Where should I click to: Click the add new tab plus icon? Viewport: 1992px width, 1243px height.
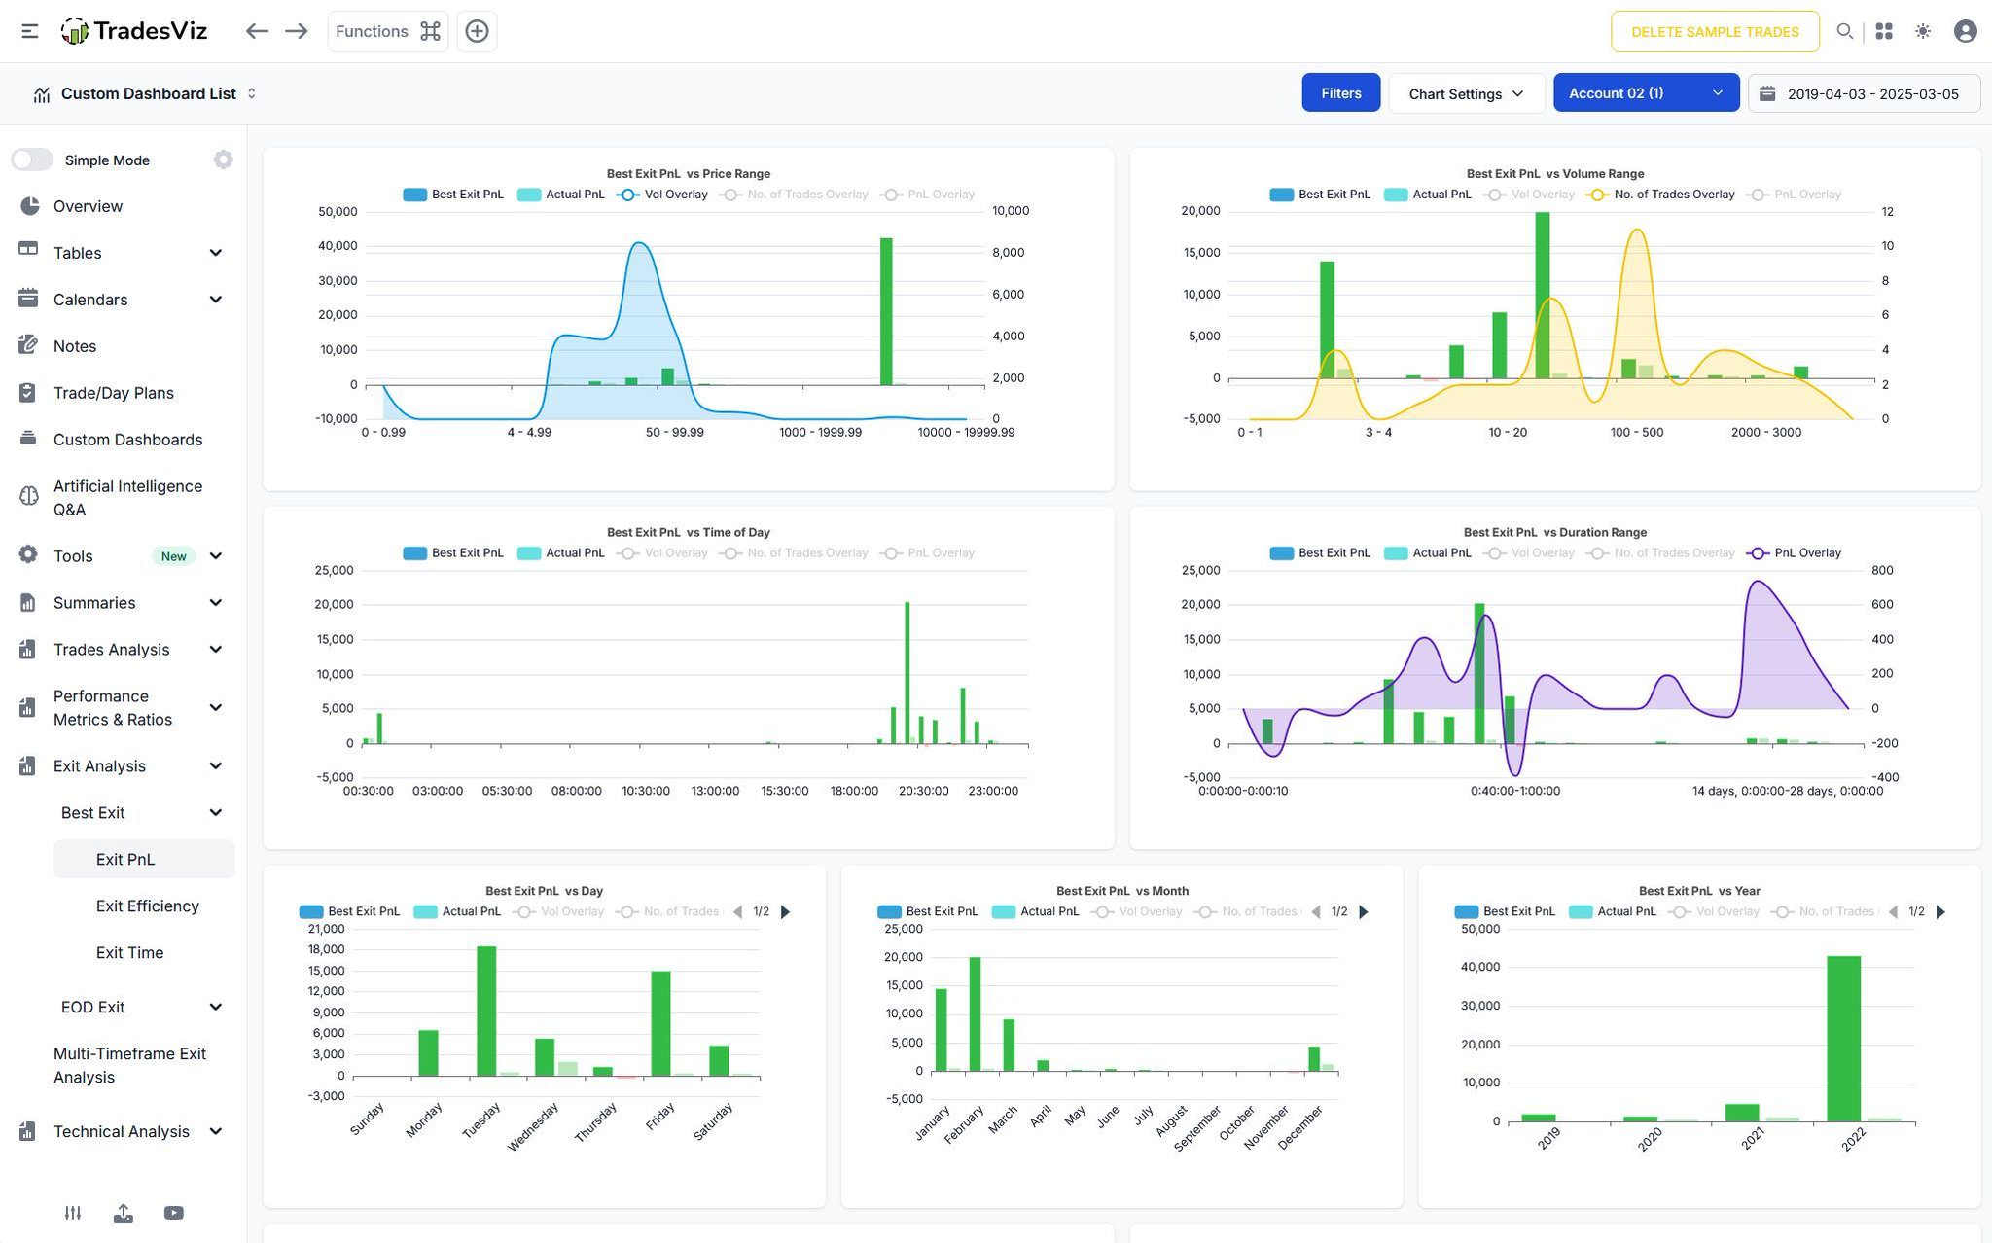click(x=477, y=31)
